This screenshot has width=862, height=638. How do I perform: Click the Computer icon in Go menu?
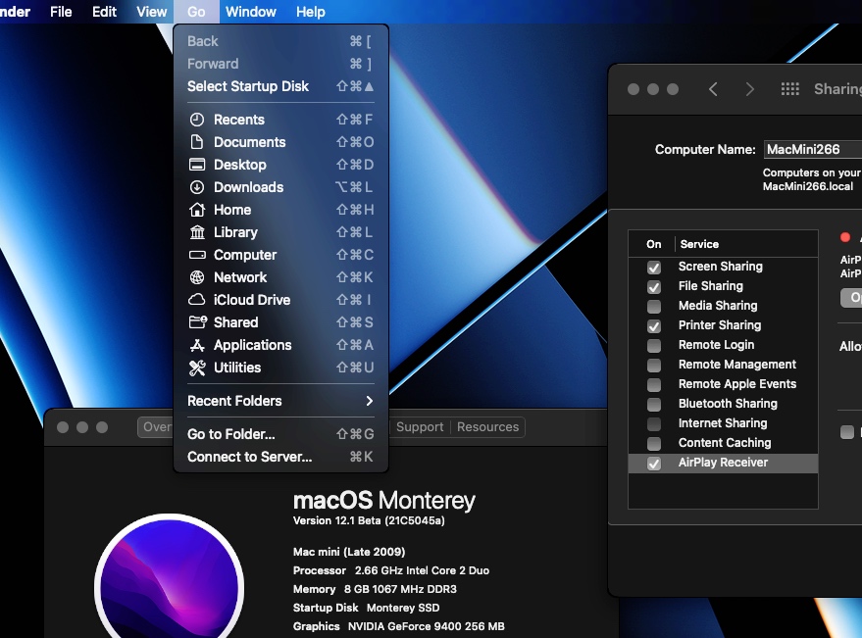click(x=197, y=255)
